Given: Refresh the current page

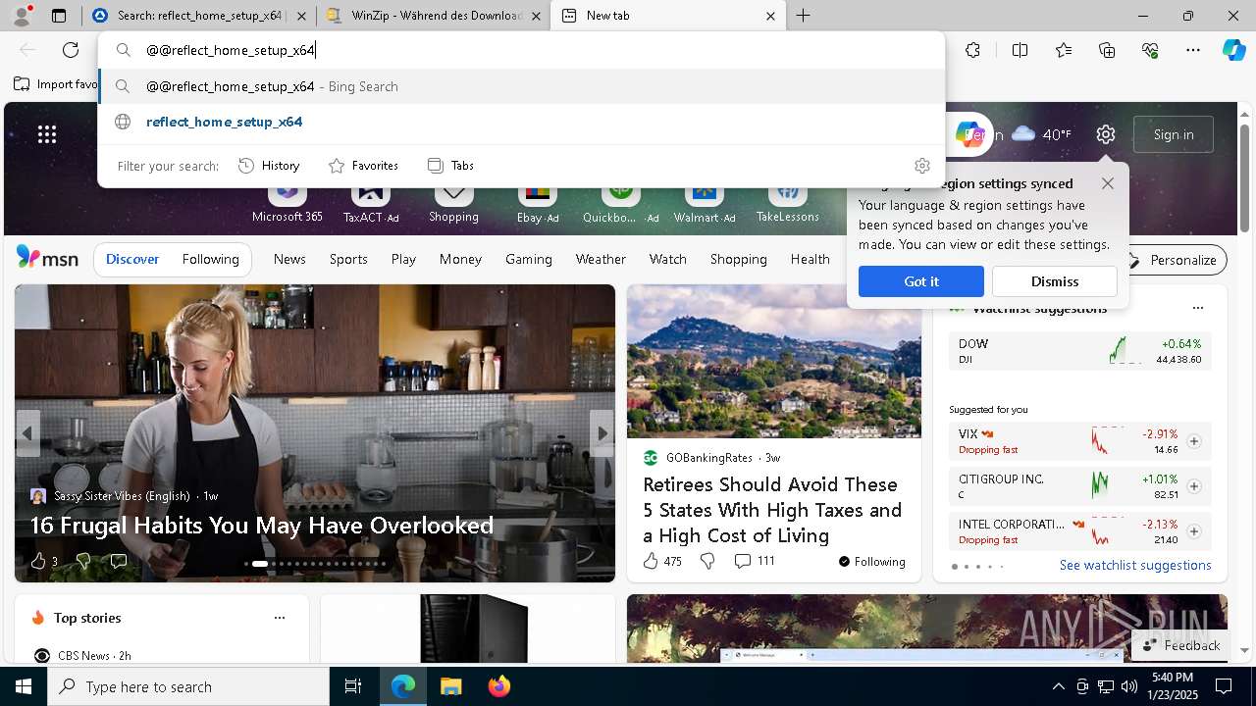Looking at the screenshot, I should pos(71,50).
